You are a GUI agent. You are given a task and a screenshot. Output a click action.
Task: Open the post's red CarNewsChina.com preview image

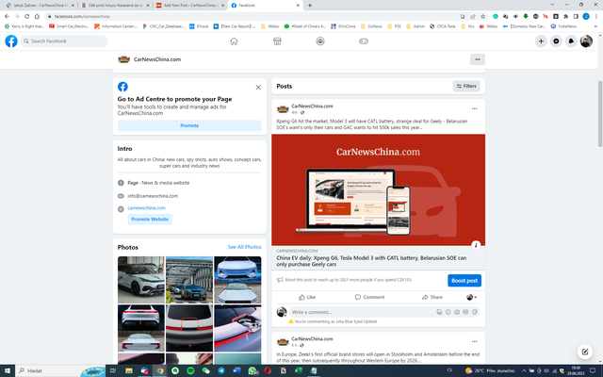[x=378, y=190]
